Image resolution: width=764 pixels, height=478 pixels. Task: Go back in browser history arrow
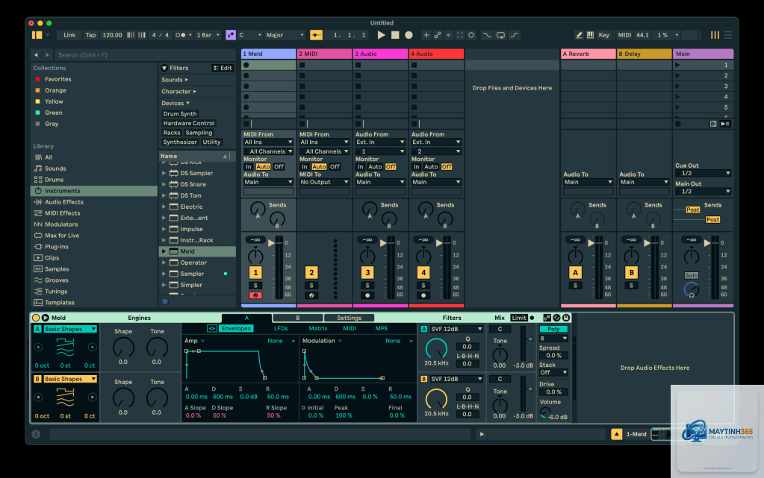[36, 55]
